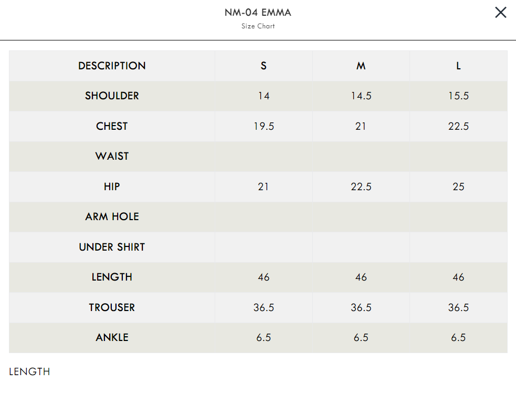This screenshot has height=393, width=516.
Task: Click the TROUSER row label
Action: pos(112,307)
